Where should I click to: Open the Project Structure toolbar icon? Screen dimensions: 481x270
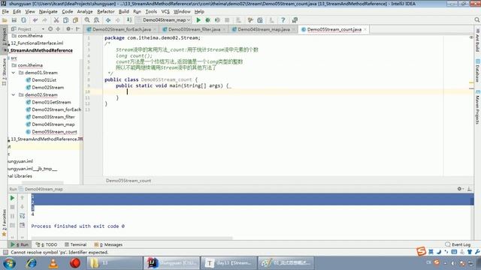click(x=260, y=20)
